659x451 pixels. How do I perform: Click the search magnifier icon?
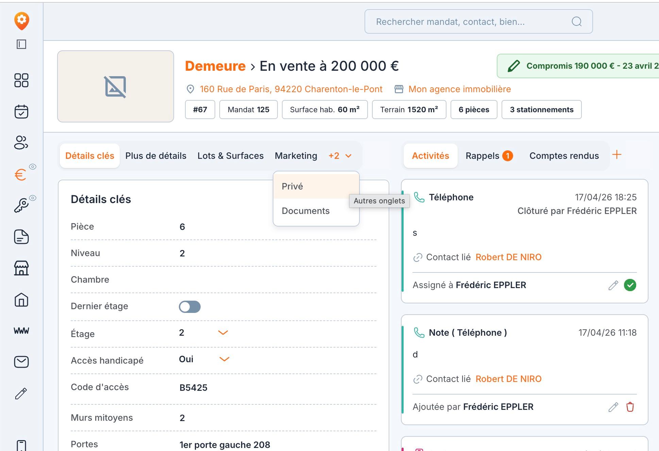577,22
